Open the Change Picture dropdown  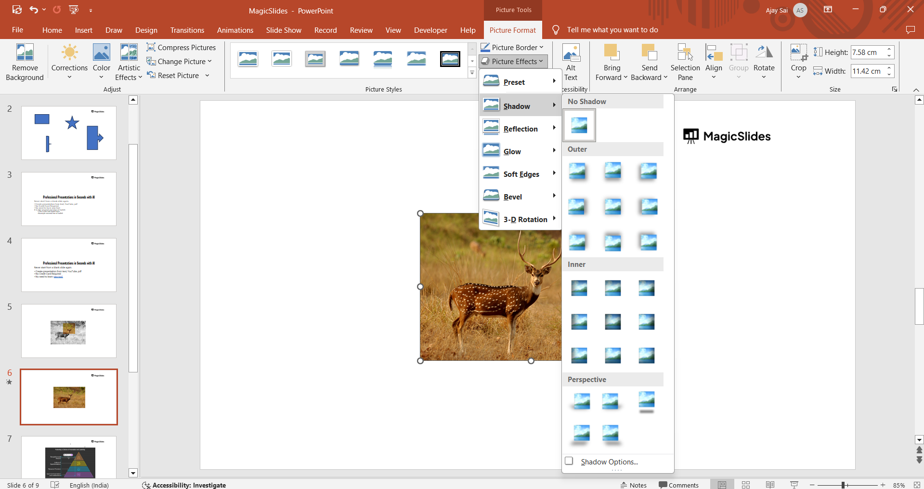coord(209,61)
